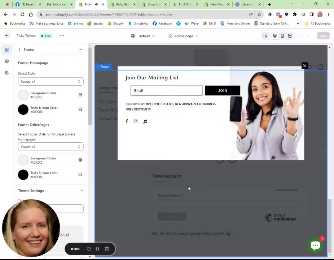The width and height of the screenshot is (334, 260).
Task: Pick the Homepage Background Color swatch
Action: pyautogui.click(x=23, y=95)
